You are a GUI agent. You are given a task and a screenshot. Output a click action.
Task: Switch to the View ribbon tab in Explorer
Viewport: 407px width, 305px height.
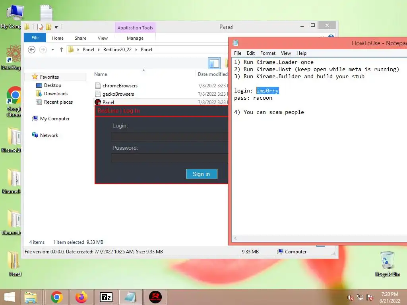[x=103, y=38]
